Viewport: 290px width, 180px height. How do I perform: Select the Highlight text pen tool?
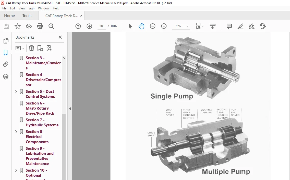tap(240, 26)
